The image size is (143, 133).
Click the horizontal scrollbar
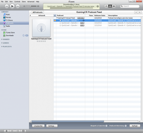coord(68,121)
